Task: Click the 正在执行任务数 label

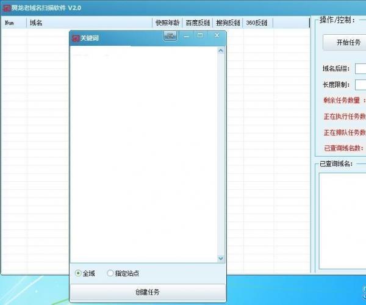Action: tap(345, 117)
